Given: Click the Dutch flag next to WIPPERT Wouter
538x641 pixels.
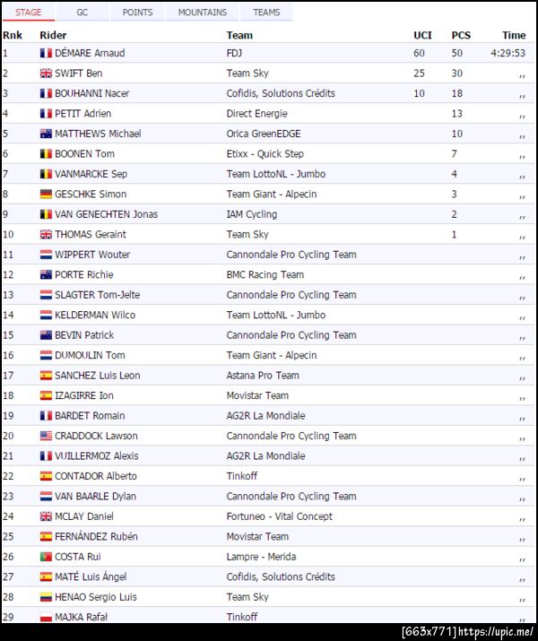Looking at the screenshot, I should tap(46, 255).
